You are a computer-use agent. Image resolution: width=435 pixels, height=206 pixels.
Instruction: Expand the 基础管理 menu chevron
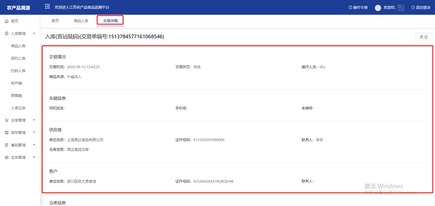pyautogui.click(x=34, y=145)
